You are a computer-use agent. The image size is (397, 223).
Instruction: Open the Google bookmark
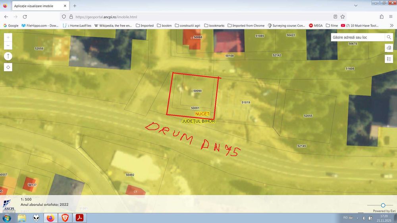coord(11,25)
